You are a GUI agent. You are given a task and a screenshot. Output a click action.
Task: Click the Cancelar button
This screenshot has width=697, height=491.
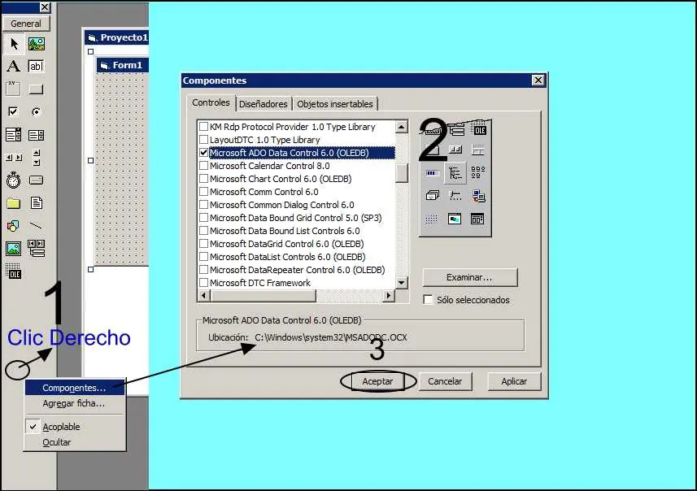445,381
